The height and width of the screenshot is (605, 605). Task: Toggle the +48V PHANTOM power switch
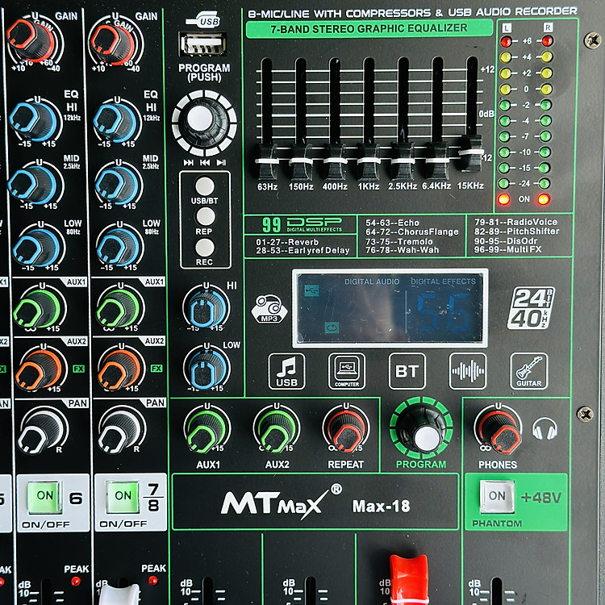click(x=497, y=496)
